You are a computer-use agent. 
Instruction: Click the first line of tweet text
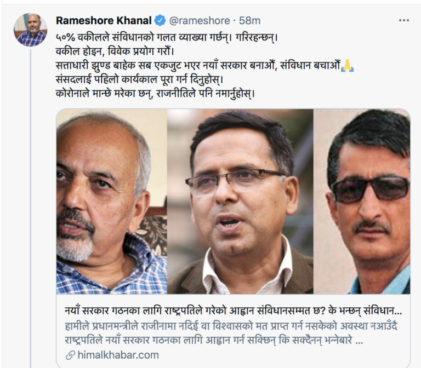point(167,38)
